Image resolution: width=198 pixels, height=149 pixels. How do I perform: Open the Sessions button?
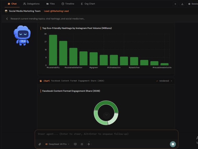[x=193, y=4]
